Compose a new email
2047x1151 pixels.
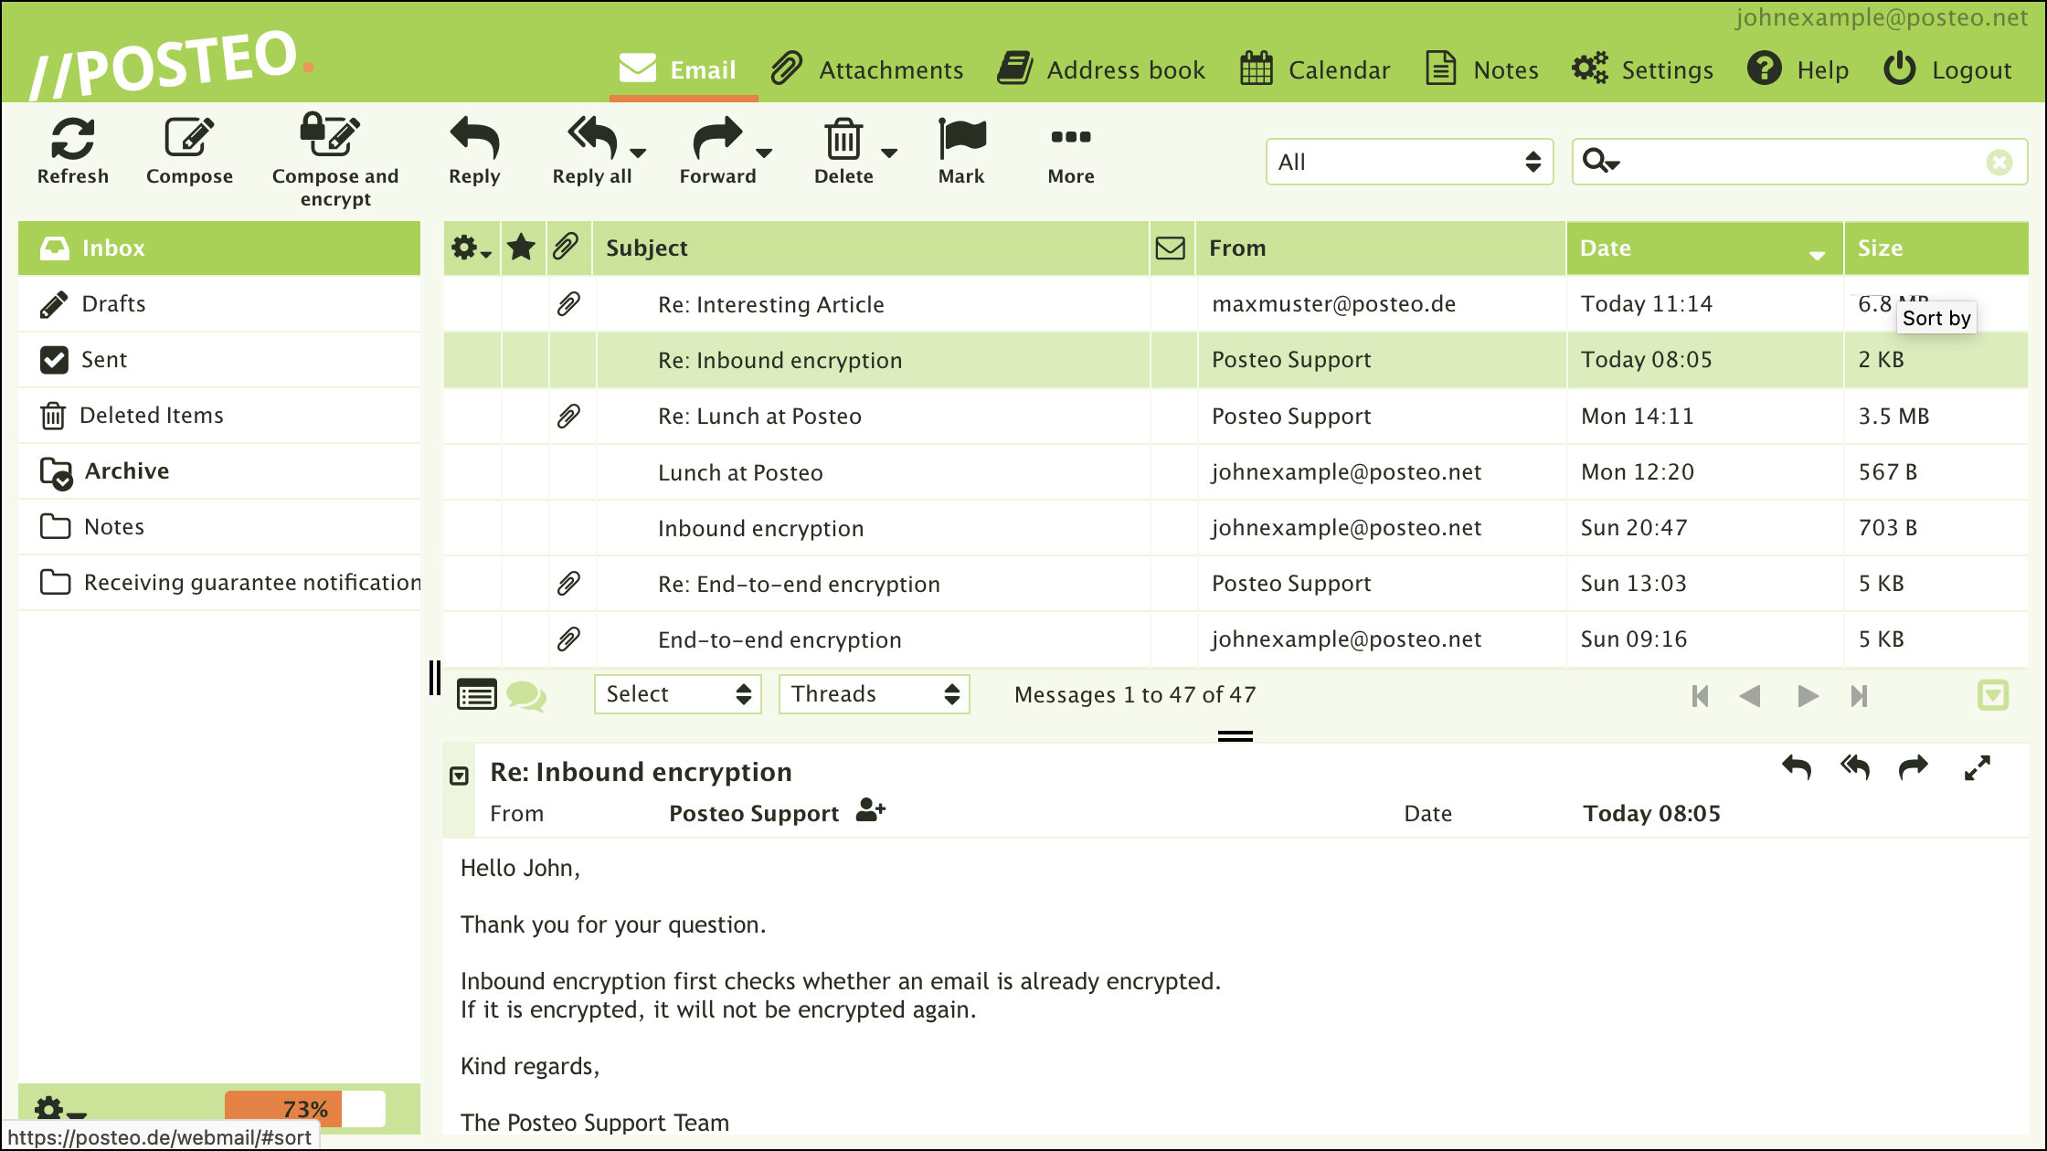click(189, 152)
